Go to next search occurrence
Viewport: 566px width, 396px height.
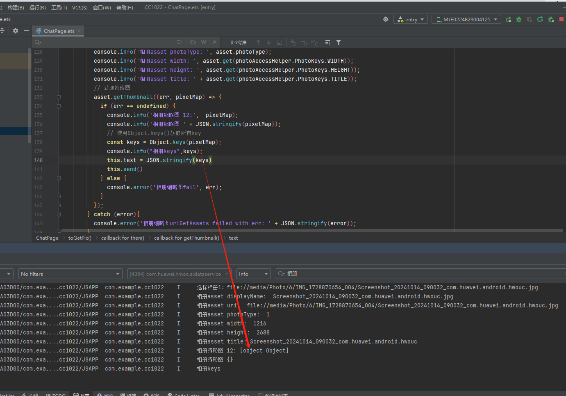[269, 42]
